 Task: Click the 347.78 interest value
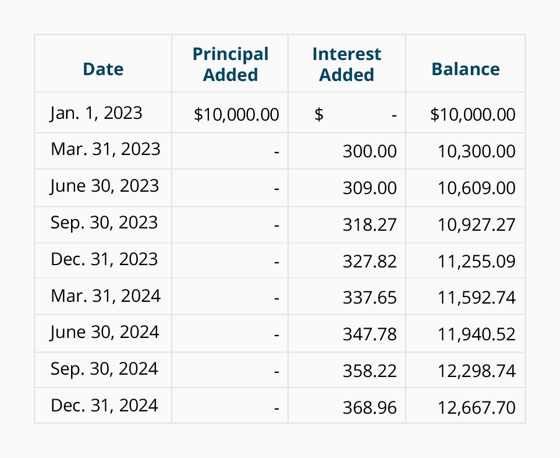coord(370,334)
